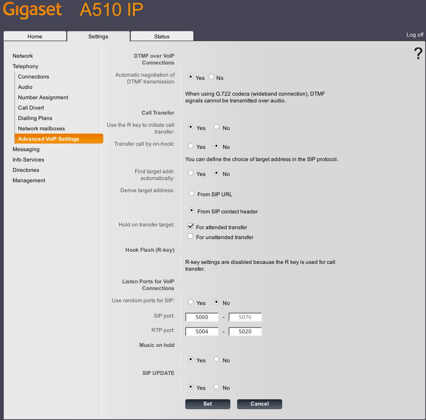Open the help question mark icon
The width and height of the screenshot is (426, 420).
[418, 53]
